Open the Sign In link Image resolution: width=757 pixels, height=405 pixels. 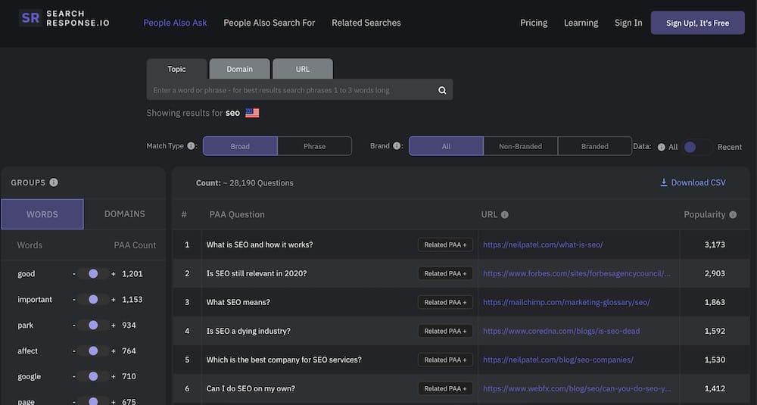click(628, 23)
